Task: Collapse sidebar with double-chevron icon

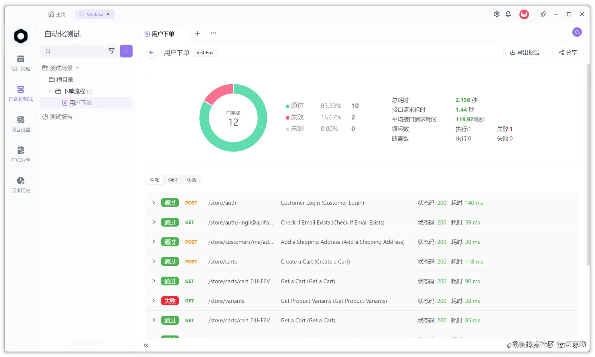Action: [146, 345]
